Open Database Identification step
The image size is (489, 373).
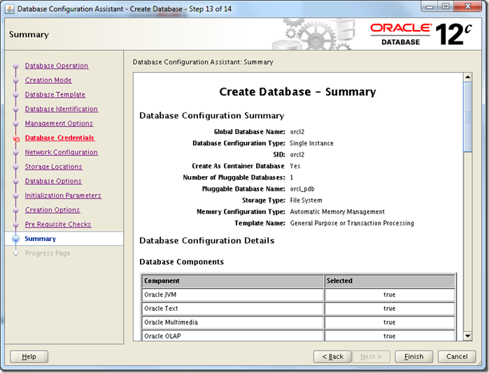62,109
